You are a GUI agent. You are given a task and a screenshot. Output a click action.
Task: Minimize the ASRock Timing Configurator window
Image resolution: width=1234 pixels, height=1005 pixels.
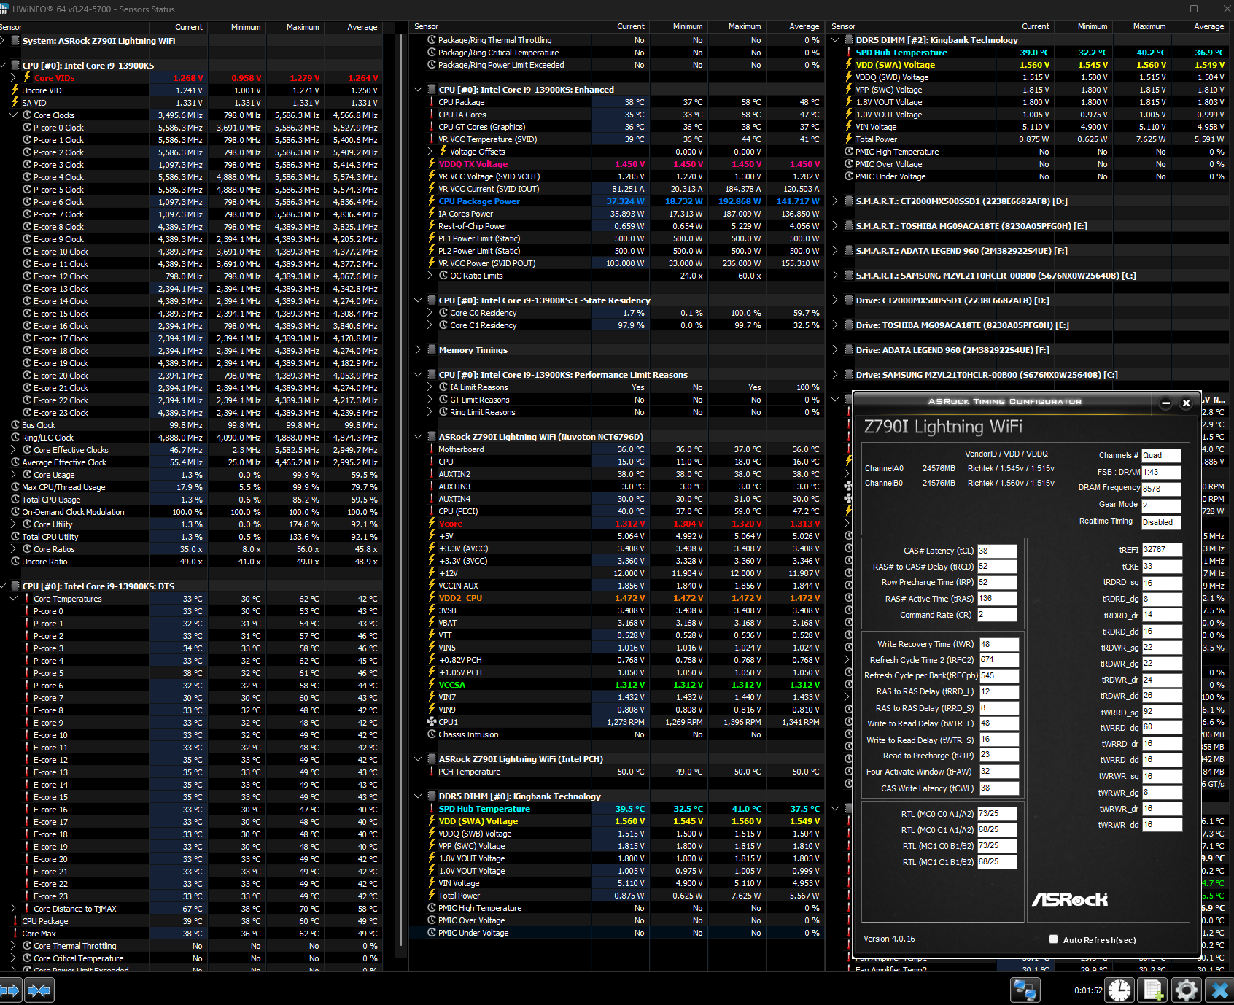click(x=1165, y=403)
